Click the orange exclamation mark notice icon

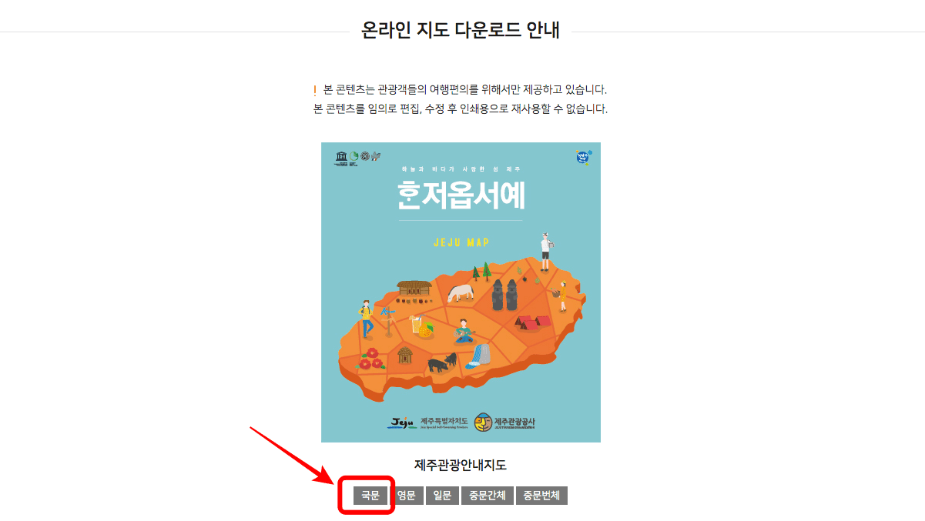315,91
